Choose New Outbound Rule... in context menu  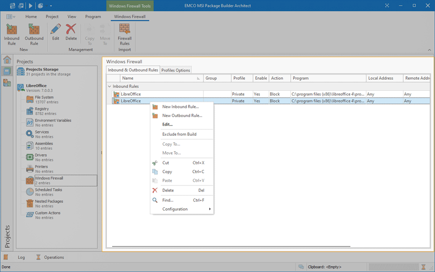tap(182, 115)
